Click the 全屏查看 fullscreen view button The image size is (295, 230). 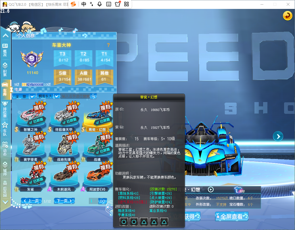[232, 216]
